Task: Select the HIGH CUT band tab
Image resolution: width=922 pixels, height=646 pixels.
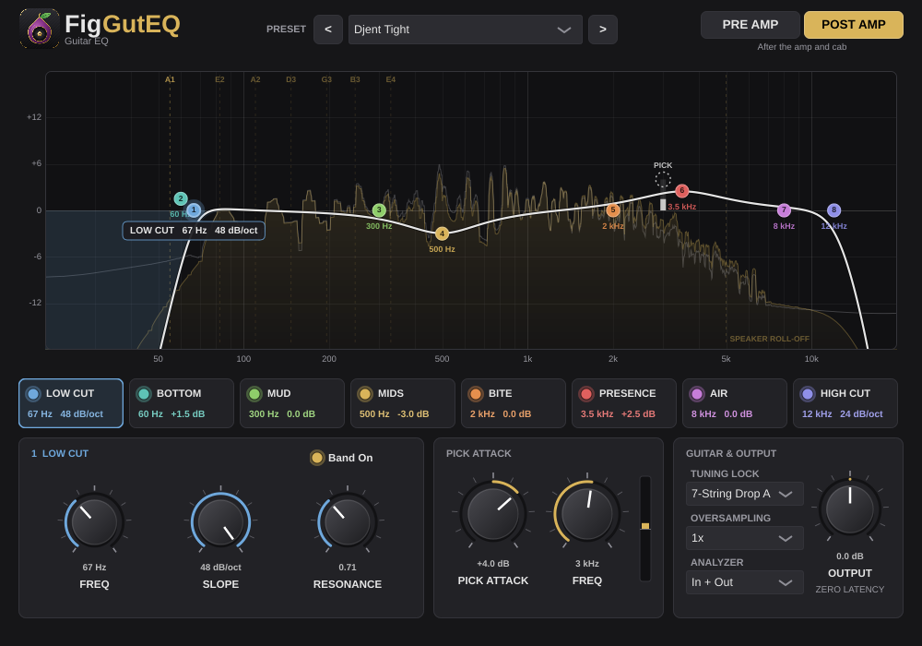Action: (845, 403)
